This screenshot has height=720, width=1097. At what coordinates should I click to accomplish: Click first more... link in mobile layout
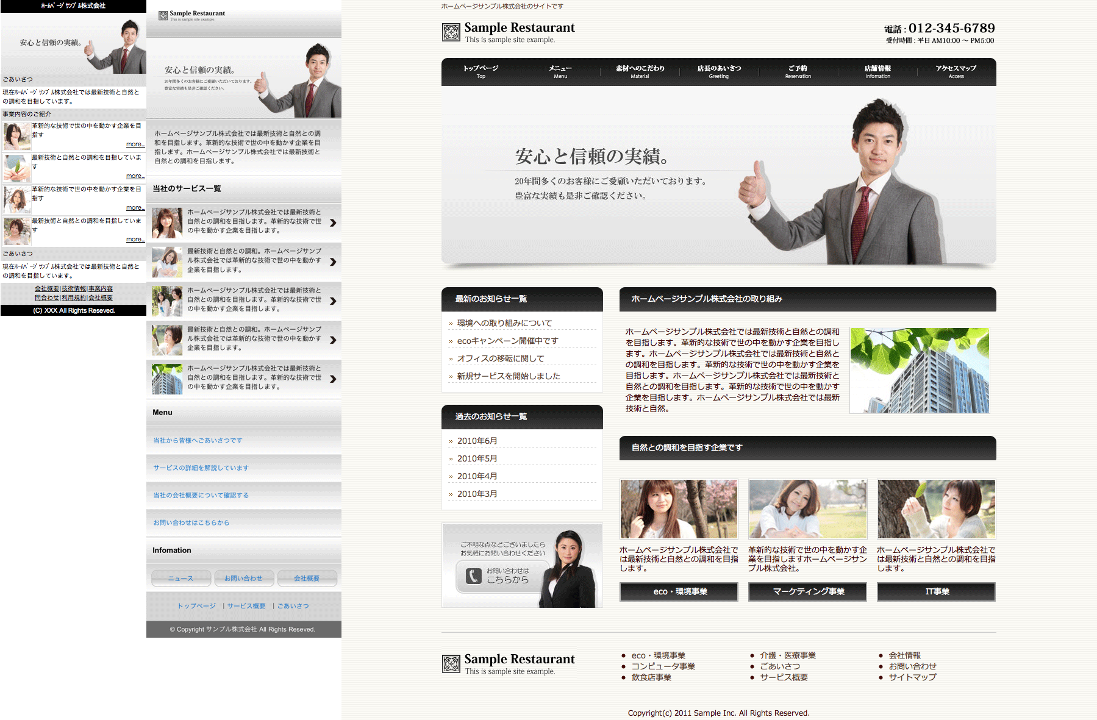point(135,144)
